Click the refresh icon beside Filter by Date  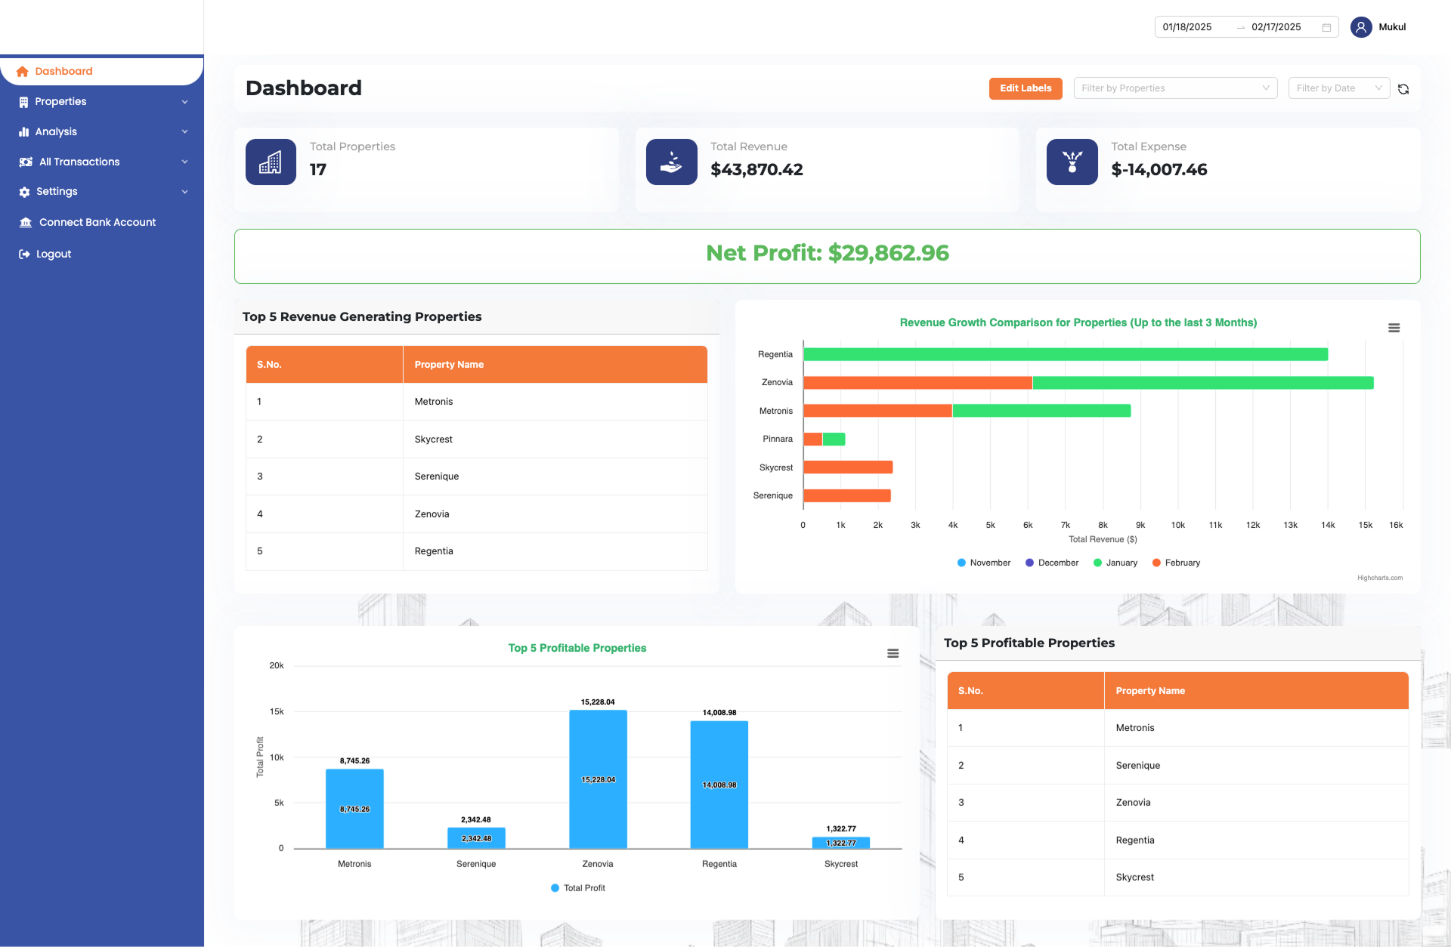1403,89
